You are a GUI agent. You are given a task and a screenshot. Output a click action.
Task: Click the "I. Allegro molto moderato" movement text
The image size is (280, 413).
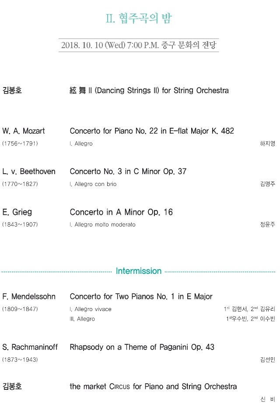click(103, 225)
